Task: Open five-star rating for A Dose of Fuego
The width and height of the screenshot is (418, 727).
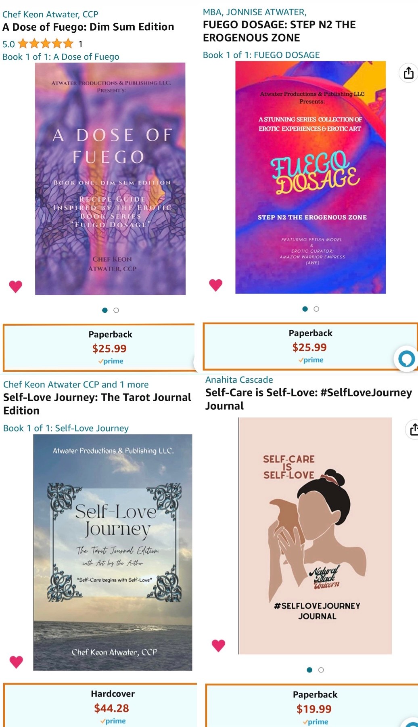Action: pyautogui.click(x=46, y=44)
